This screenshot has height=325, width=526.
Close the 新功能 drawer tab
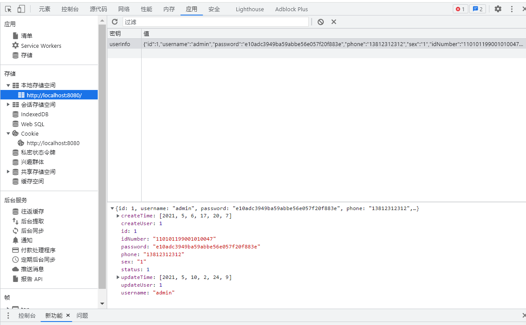68,316
